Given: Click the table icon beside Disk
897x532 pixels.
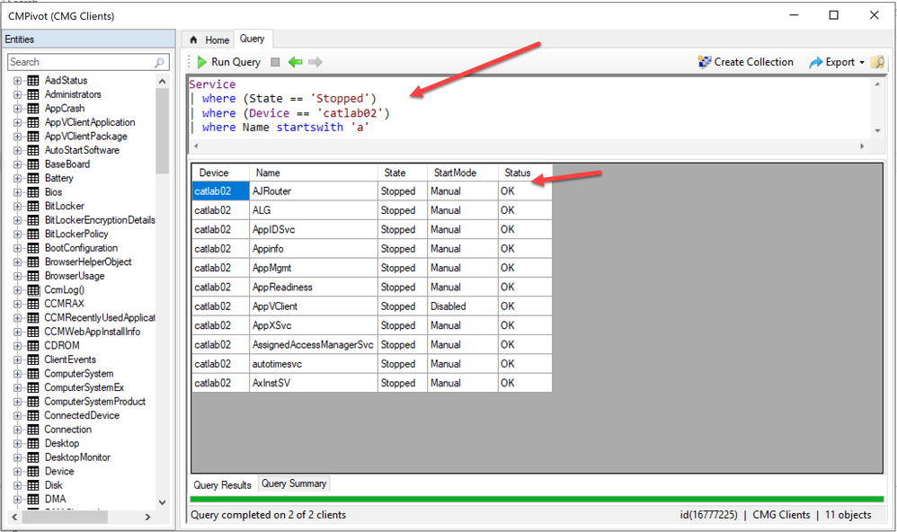Looking at the screenshot, I should [33, 485].
